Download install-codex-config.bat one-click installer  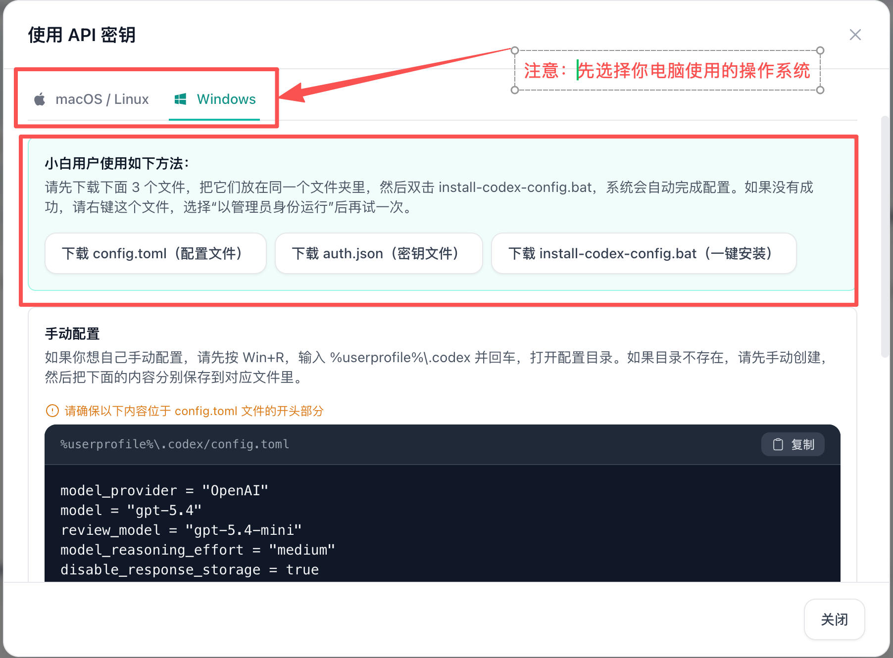tap(644, 253)
